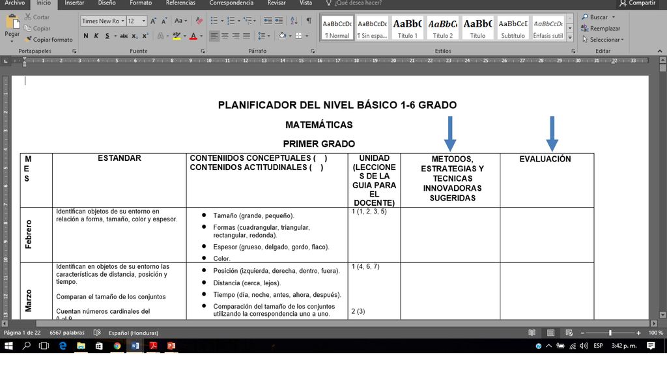Center-align the paragraph
667x375 pixels.
tap(225, 36)
